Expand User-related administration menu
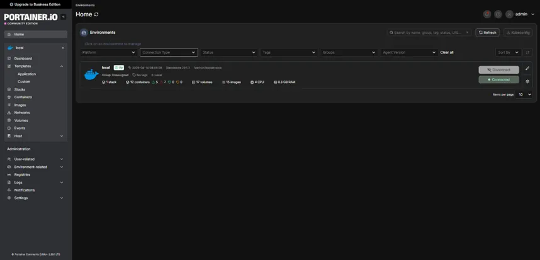Viewport: 540px width, 260px height. (x=35, y=159)
